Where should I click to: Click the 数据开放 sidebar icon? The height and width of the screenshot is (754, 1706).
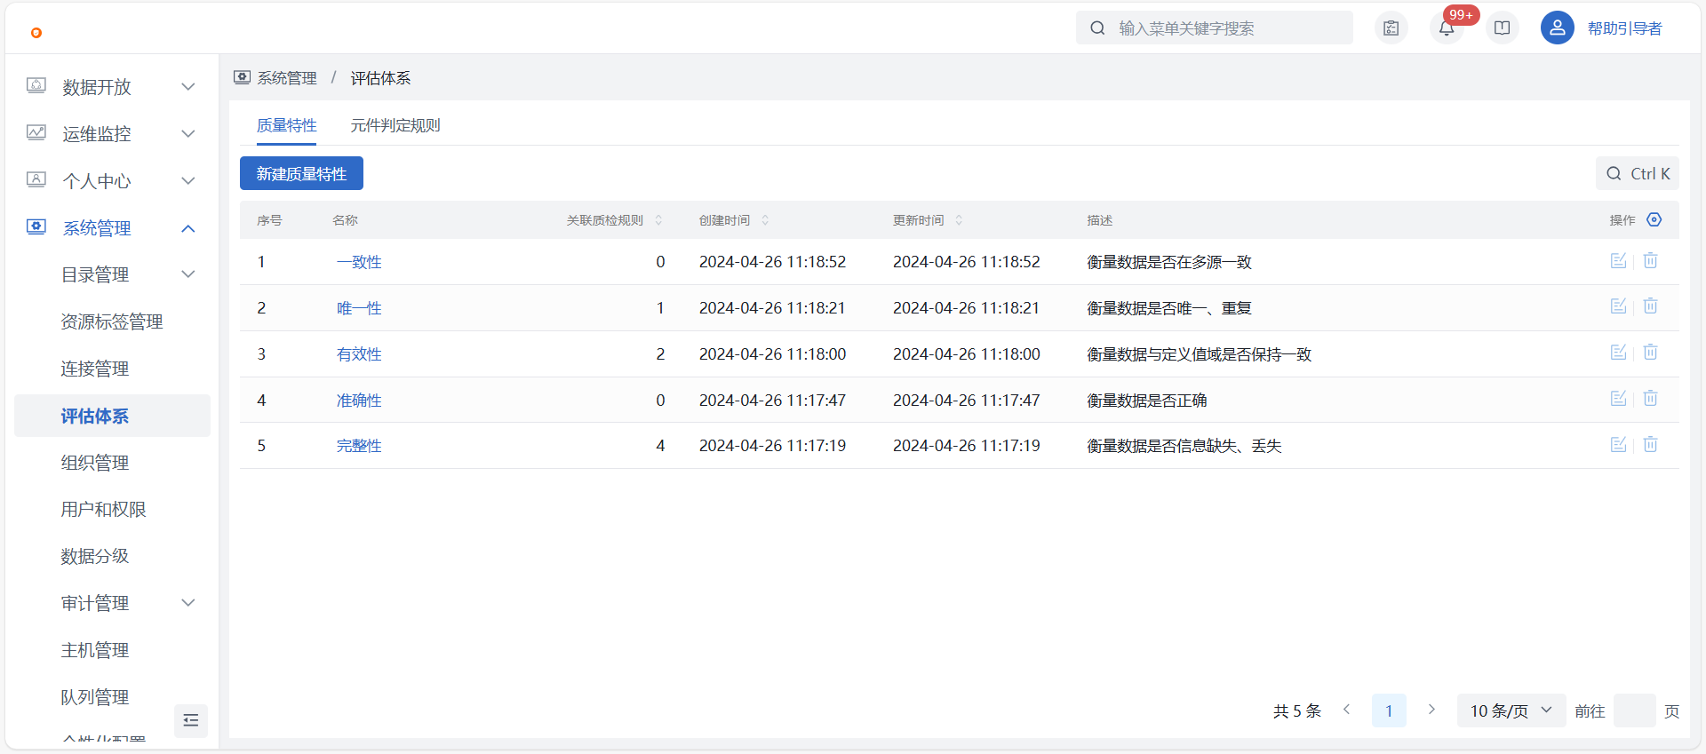tap(36, 86)
